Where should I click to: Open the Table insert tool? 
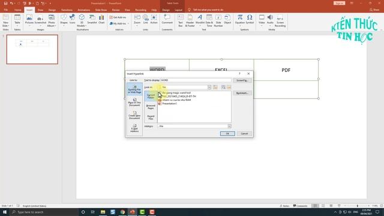(x=17, y=20)
